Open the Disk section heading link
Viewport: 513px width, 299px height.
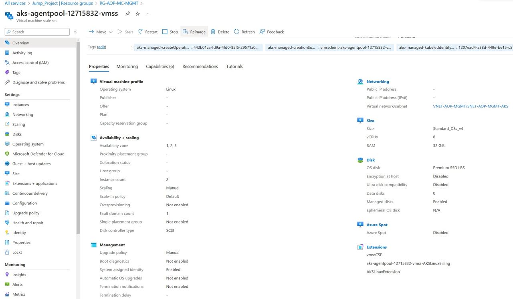(371, 160)
